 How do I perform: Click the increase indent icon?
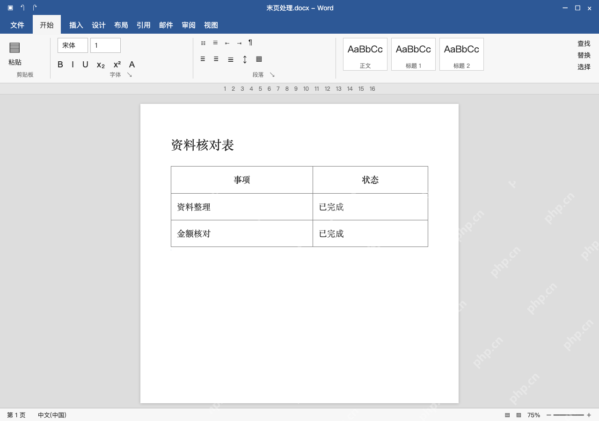pos(239,43)
